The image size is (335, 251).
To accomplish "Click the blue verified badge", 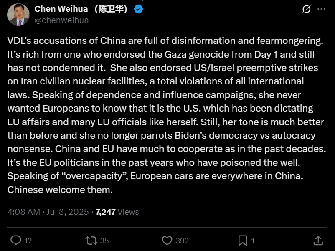I will click(x=138, y=9).
